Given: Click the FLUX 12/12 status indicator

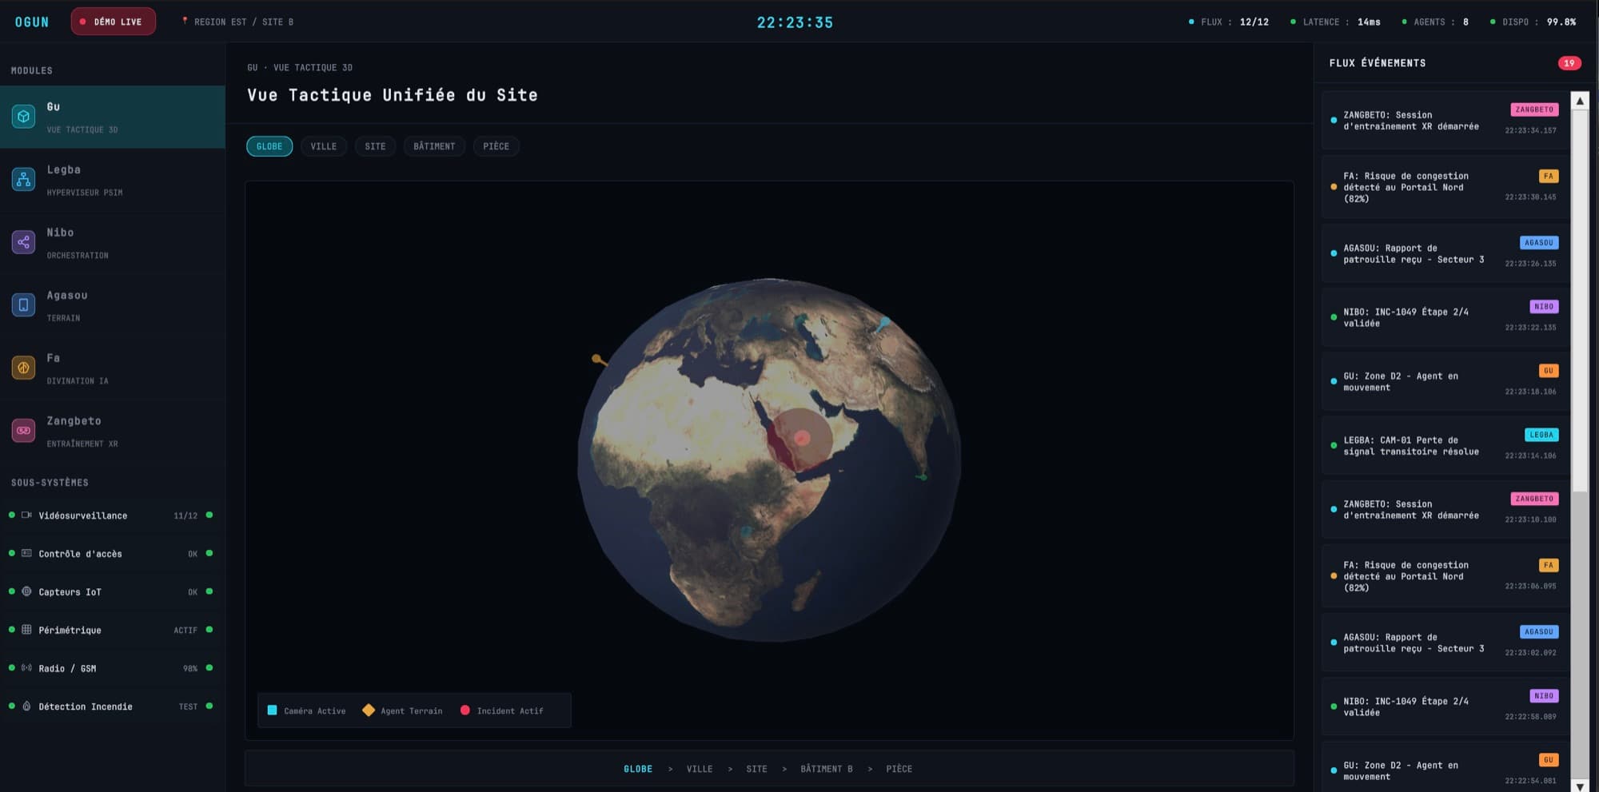Looking at the screenshot, I should (x=1229, y=22).
